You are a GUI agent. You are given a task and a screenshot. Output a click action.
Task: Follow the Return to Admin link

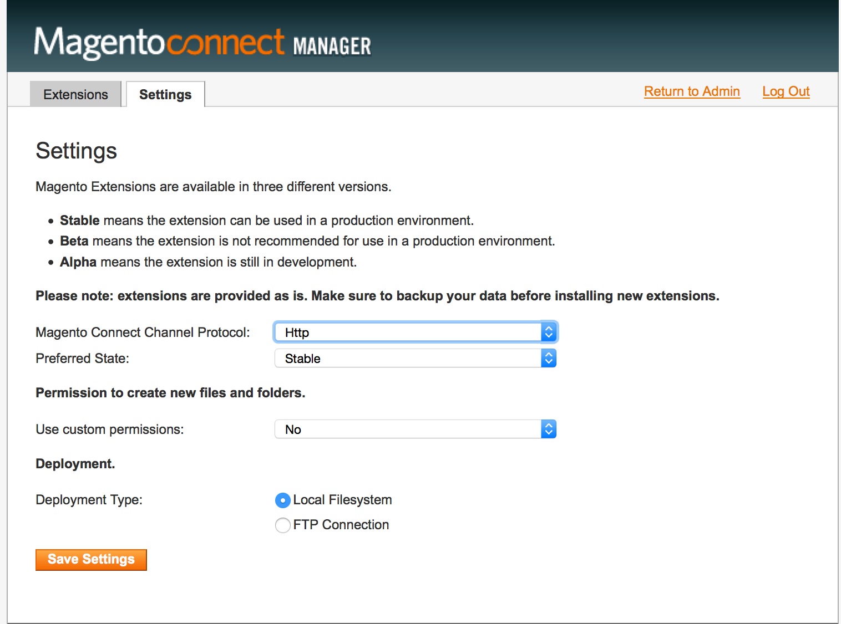coord(692,91)
